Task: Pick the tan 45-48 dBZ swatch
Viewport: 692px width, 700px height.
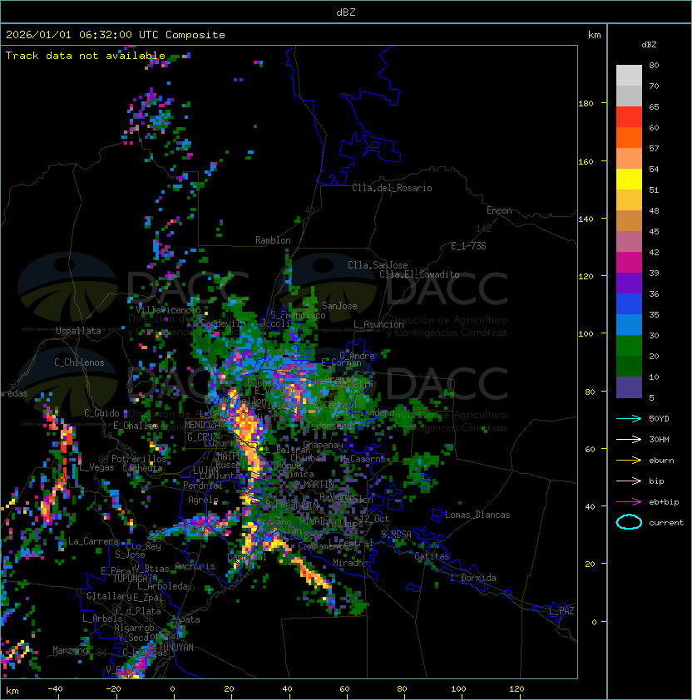Action: pos(629,221)
